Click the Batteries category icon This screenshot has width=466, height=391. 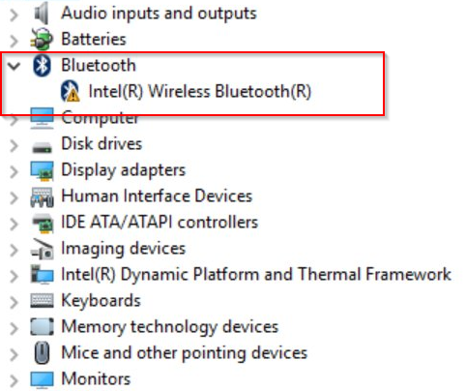[x=42, y=40]
